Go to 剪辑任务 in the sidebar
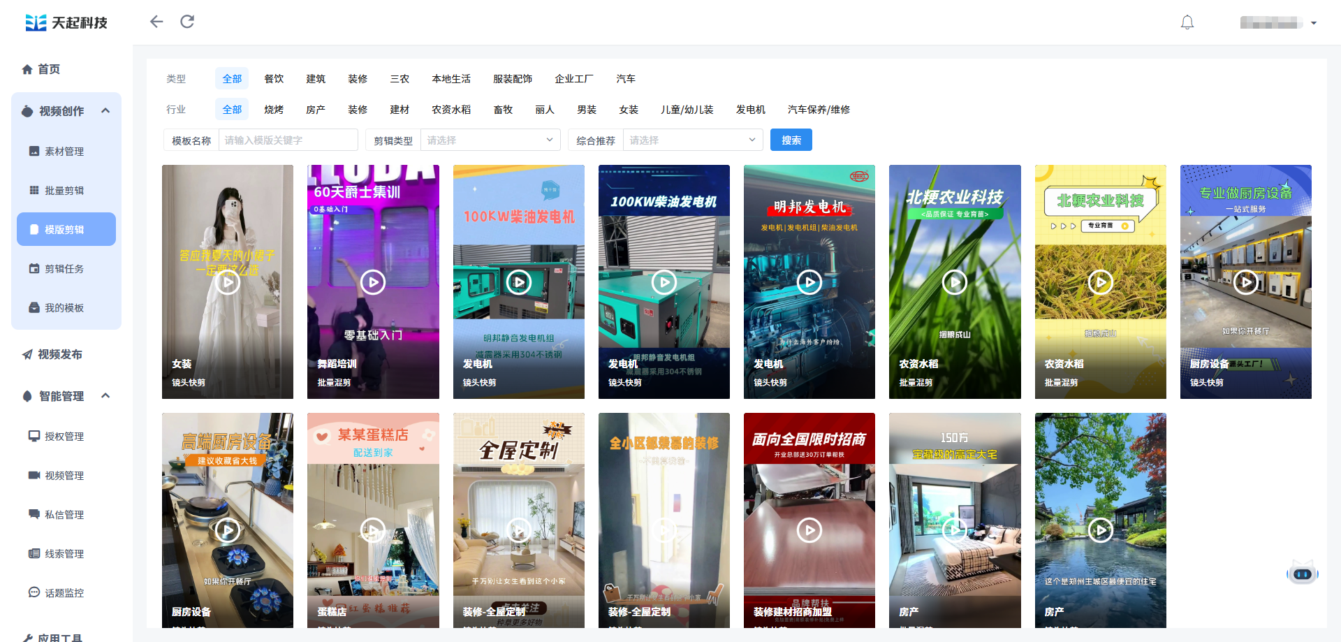This screenshot has height=642, width=1341. (x=64, y=269)
